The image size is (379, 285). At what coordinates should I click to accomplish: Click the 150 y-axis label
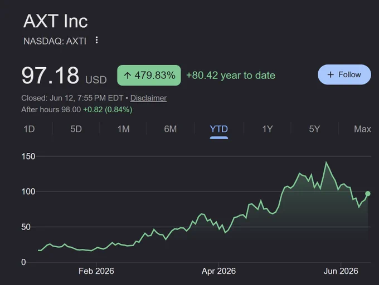coord(28,156)
